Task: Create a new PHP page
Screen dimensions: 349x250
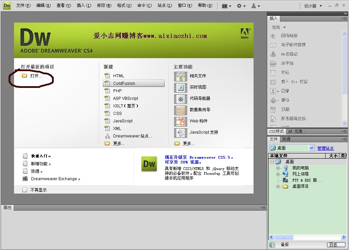Action: [117, 91]
